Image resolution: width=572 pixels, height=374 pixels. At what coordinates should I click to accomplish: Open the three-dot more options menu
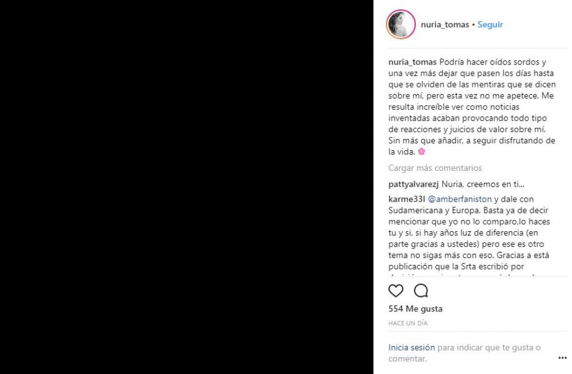562,358
